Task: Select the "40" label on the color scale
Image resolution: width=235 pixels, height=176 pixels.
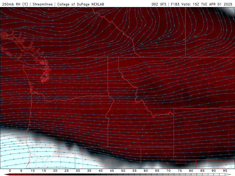Action: pos(100,171)
